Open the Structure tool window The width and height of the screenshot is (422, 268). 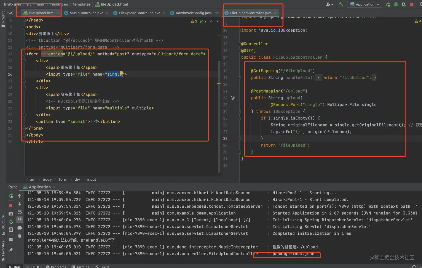[x=3, y=225]
